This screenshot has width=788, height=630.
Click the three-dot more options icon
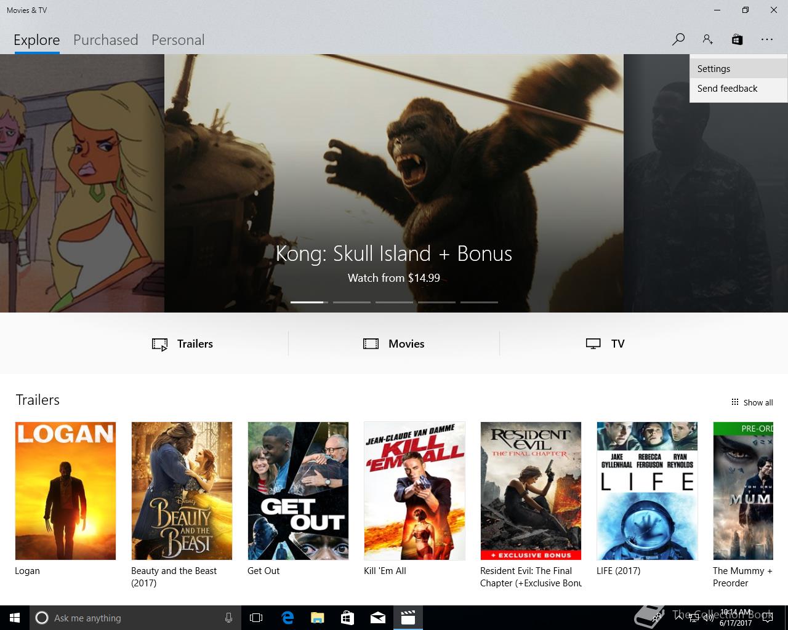(766, 39)
